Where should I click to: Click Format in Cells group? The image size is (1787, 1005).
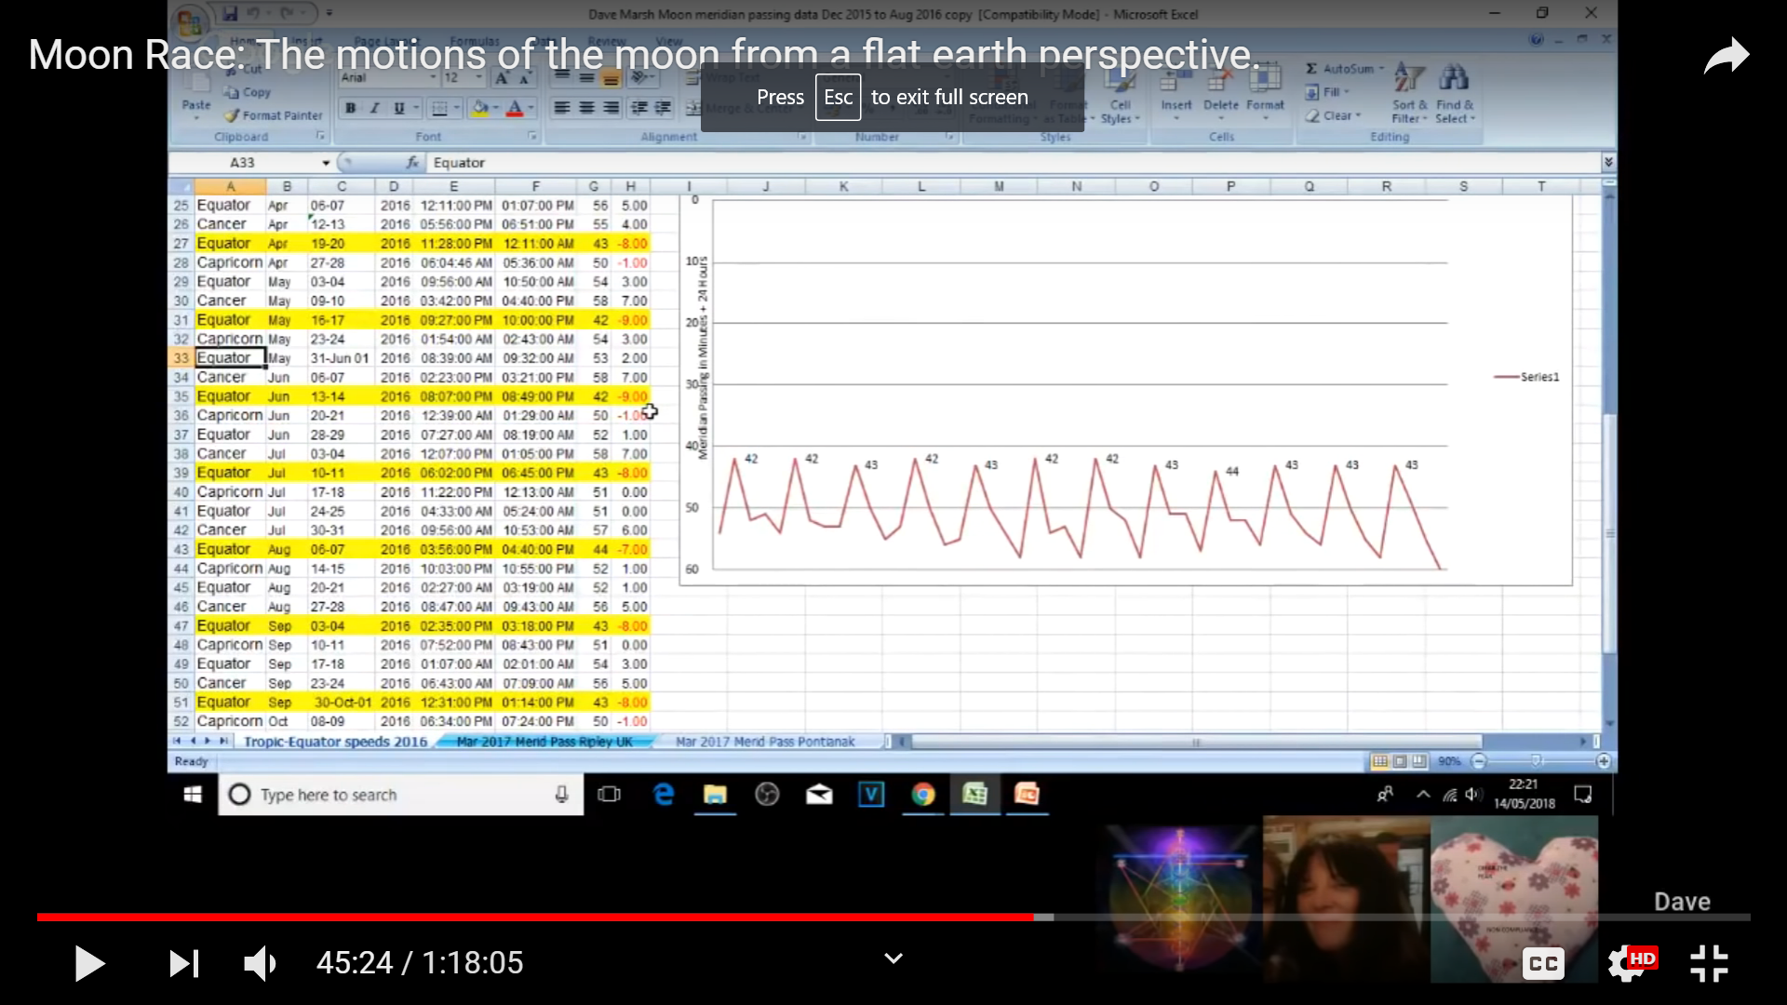pos(1265,93)
